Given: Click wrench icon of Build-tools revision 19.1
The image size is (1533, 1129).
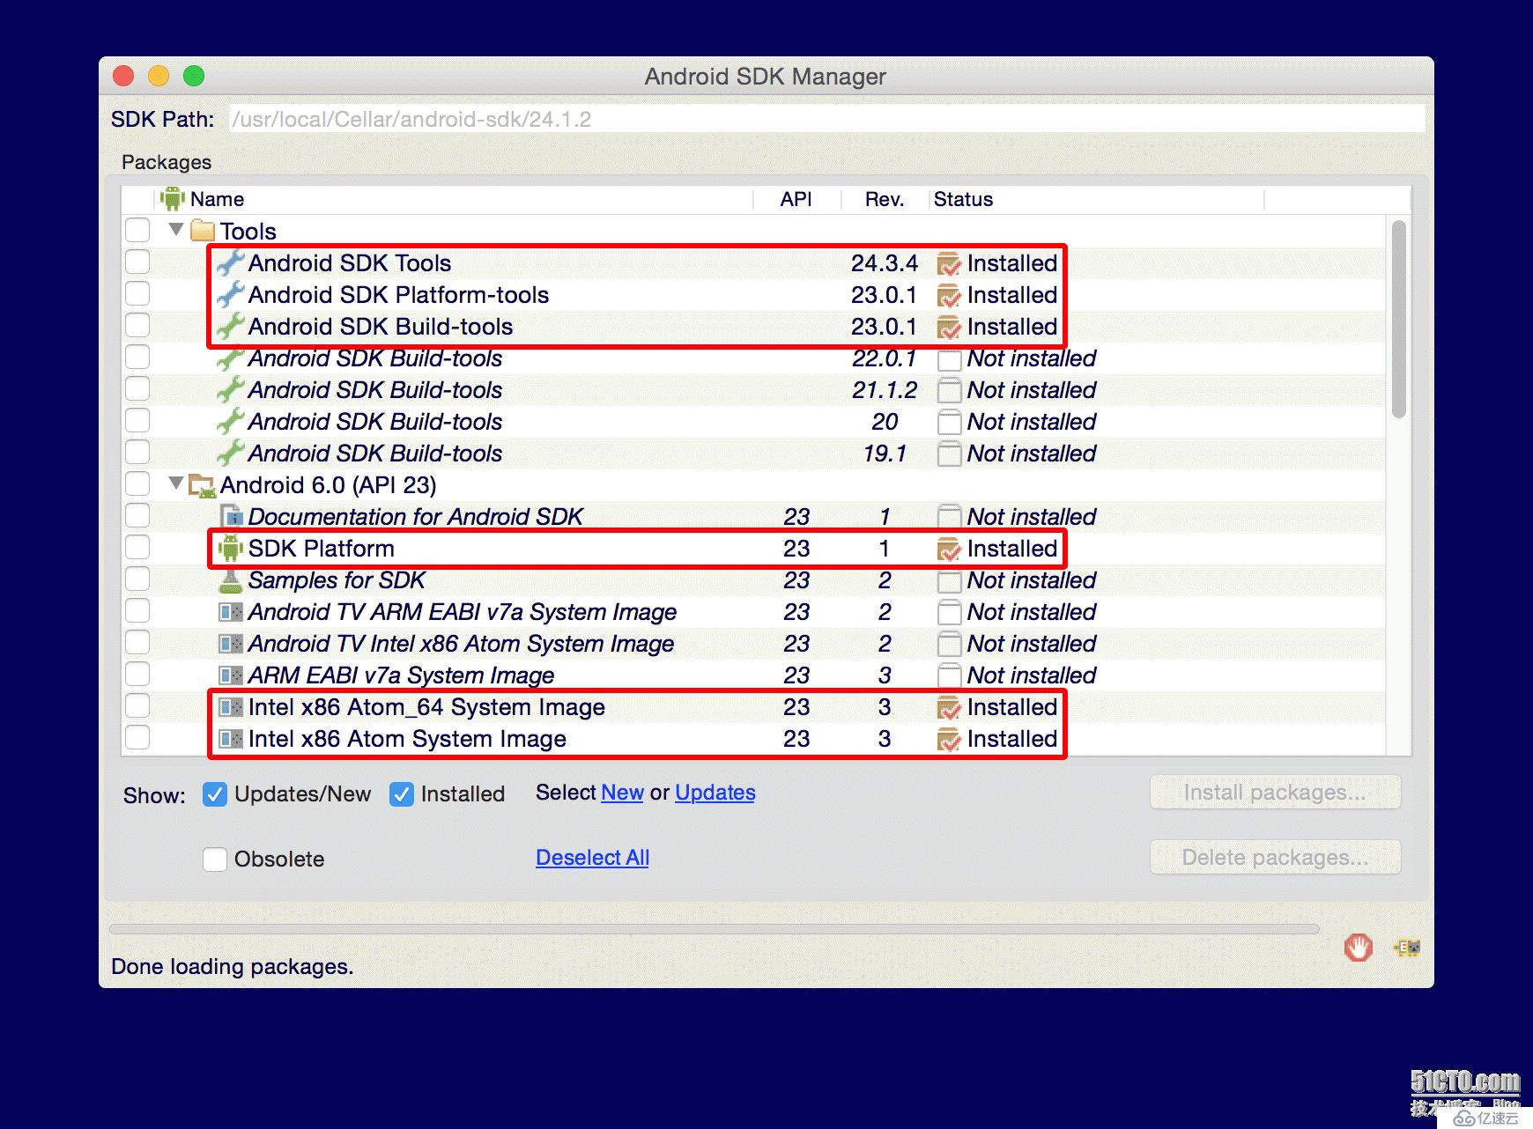Looking at the screenshot, I should tap(231, 453).
